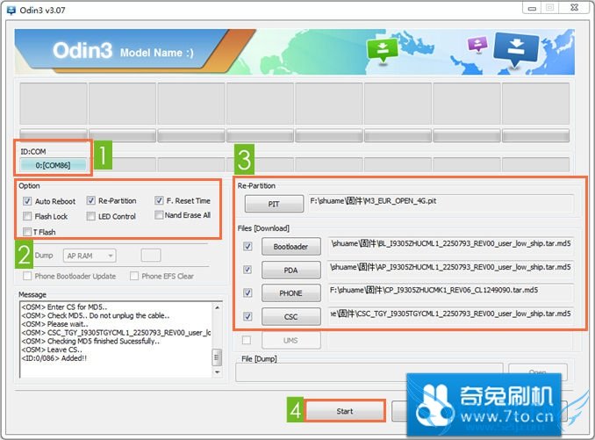Click the CSC file button
Image resolution: width=595 pixels, height=440 pixels.
point(291,317)
